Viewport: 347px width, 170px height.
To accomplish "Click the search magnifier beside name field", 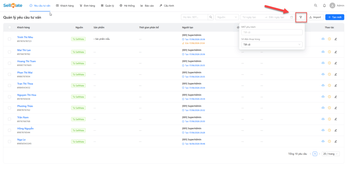I will click(x=211, y=17).
